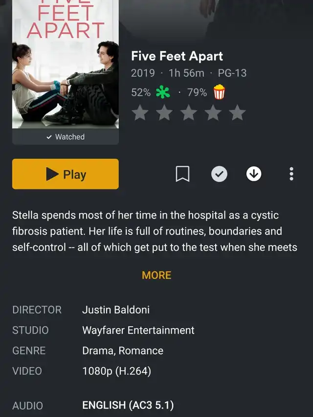The image size is (313, 417).
Task: Rate the movie five stars
Action: pos(237,113)
